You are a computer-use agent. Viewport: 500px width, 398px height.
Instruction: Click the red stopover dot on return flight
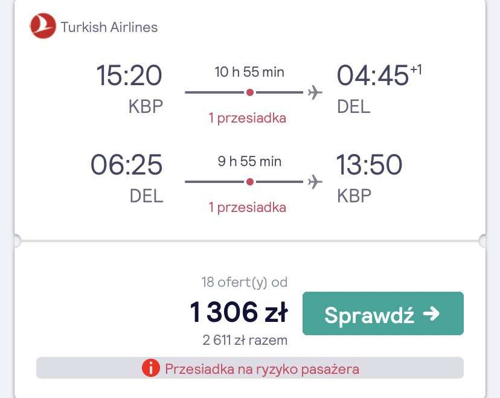[x=250, y=182]
